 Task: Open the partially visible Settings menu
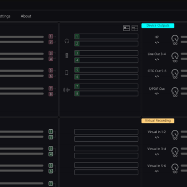[5, 16]
